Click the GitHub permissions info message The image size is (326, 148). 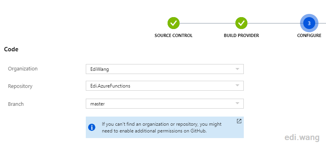162,127
